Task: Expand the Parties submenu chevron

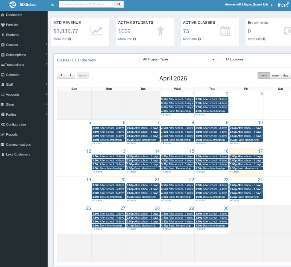Action: pos(46,114)
